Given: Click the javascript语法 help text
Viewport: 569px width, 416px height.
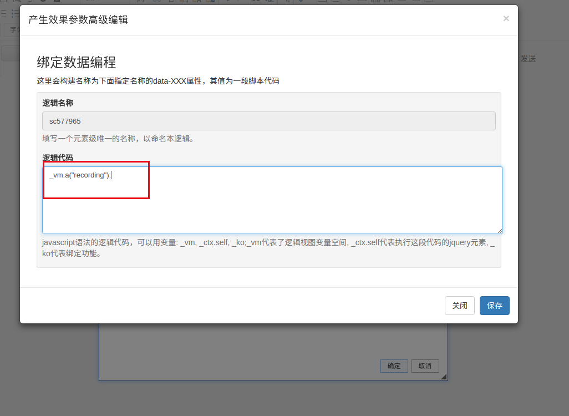Looking at the screenshot, I should pyautogui.click(x=268, y=248).
